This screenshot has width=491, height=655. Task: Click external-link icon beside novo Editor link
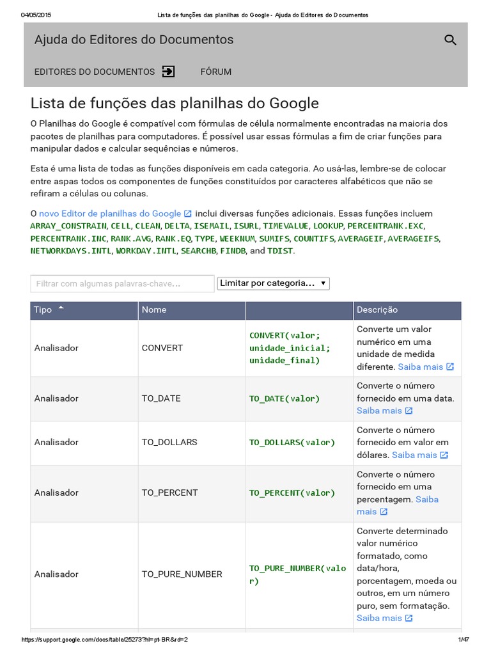click(188, 214)
